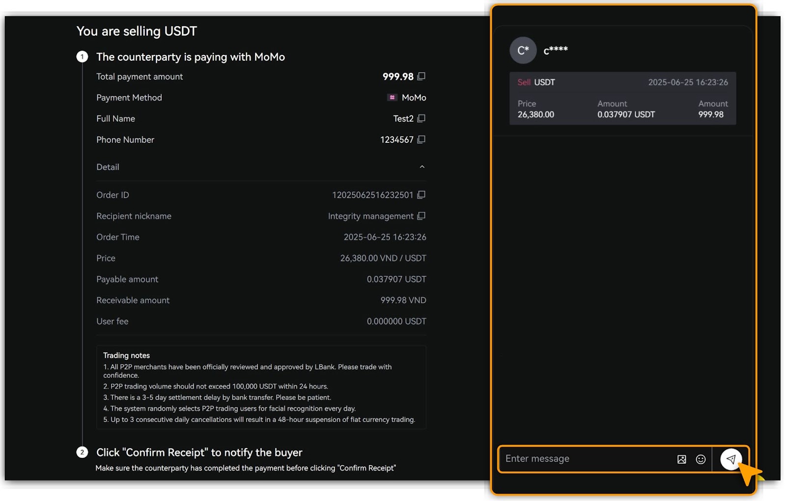Click the step 1 circle marker

click(x=82, y=57)
